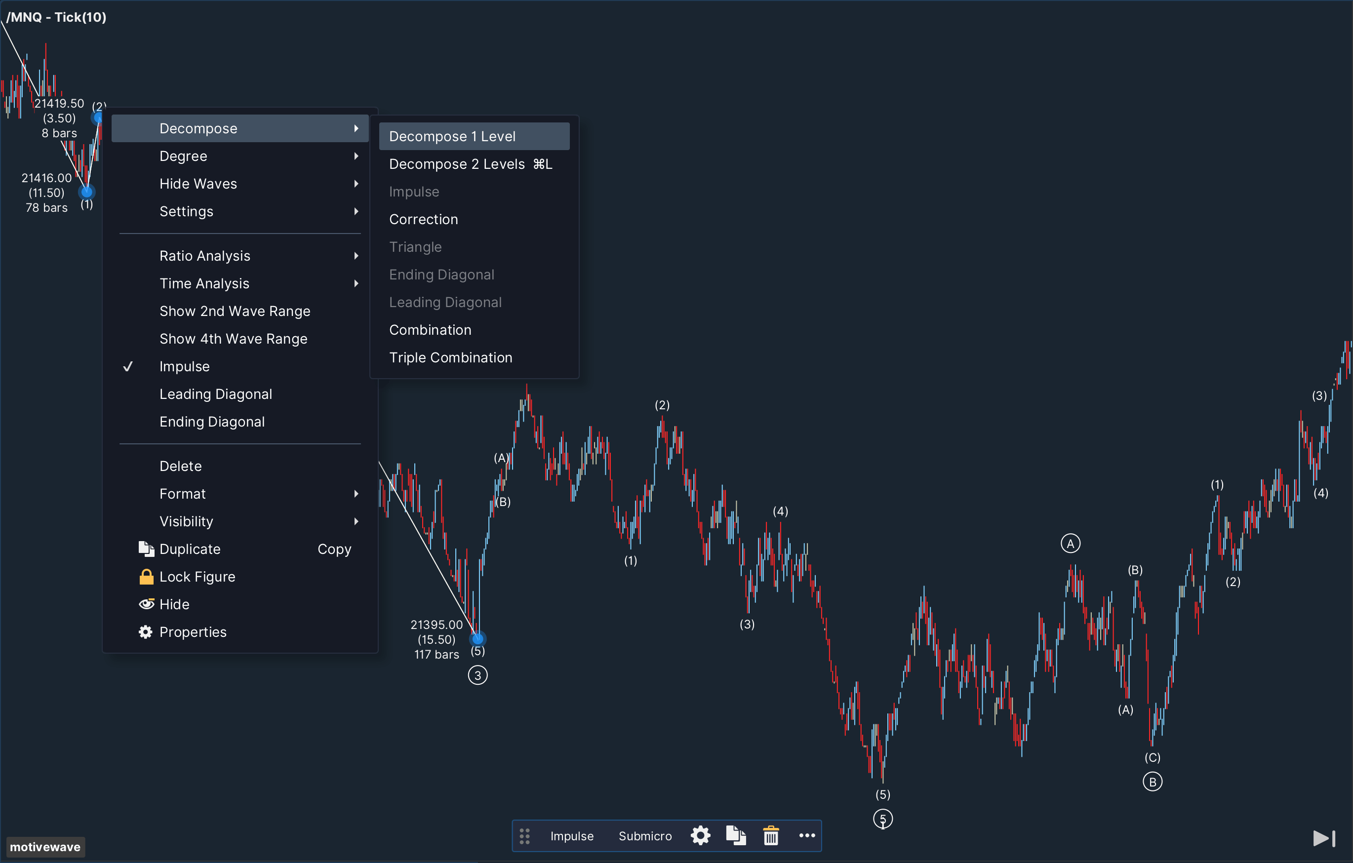This screenshot has height=863, width=1353.
Task: Open Properties with the gear icon entry
Action: click(192, 631)
